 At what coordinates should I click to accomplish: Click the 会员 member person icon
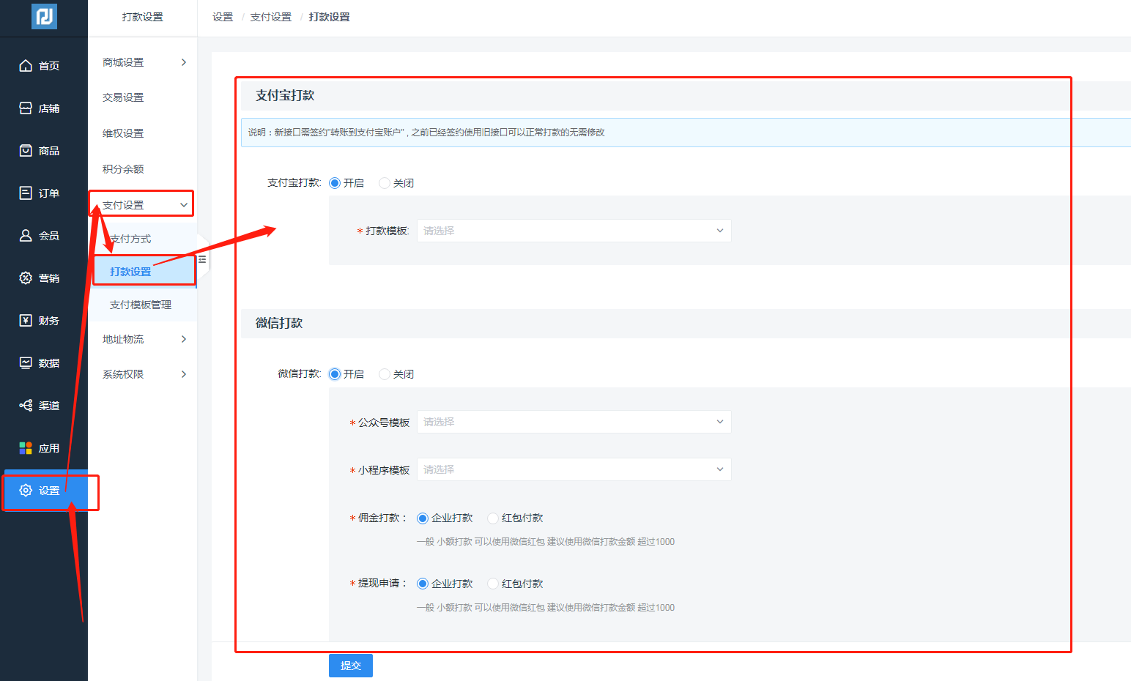point(26,235)
